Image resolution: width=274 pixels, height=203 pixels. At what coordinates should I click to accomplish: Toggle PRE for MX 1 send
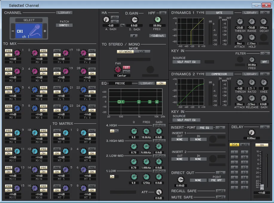tap(9, 51)
